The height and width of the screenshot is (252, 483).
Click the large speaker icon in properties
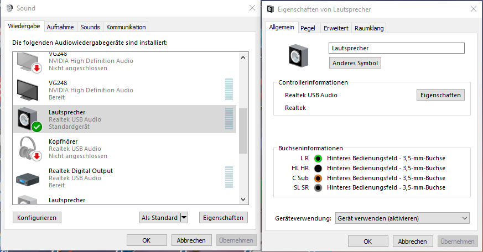pyautogui.click(x=298, y=56)
